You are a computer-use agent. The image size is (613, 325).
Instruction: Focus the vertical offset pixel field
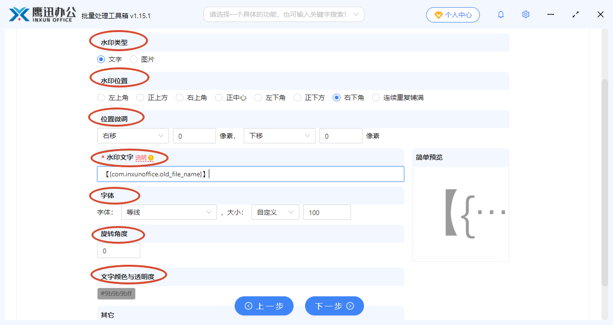[x=341, y=136]
